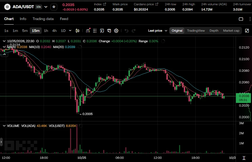Click the 0.2005 low price marker
Viewport: 252px width, 162px height.
(x=86, y=114)
